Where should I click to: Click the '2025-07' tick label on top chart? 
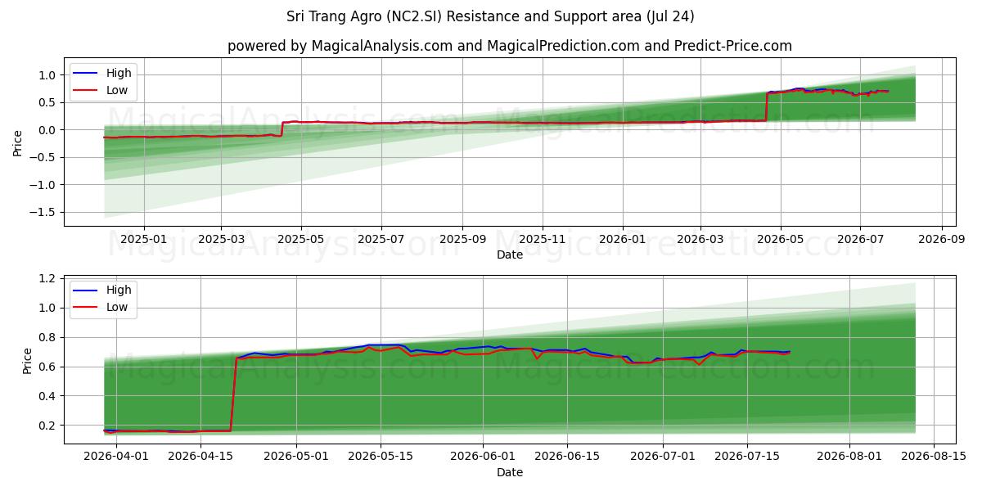[381, 239]
